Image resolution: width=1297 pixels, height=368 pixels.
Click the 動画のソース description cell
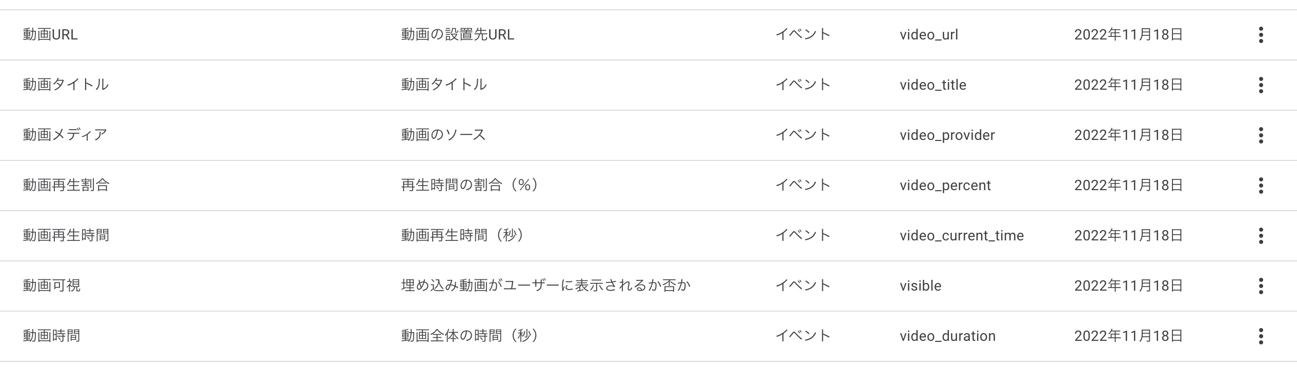point(443,135)
